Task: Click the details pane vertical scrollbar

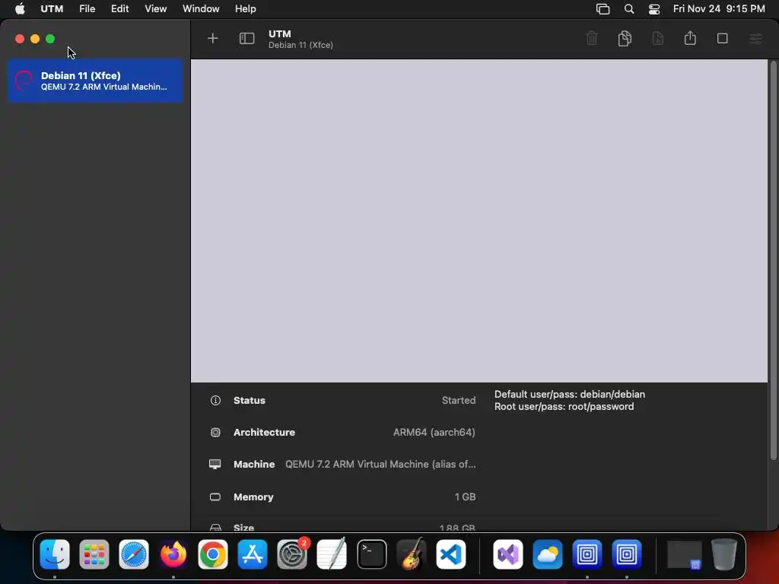Action: (773, 262)
